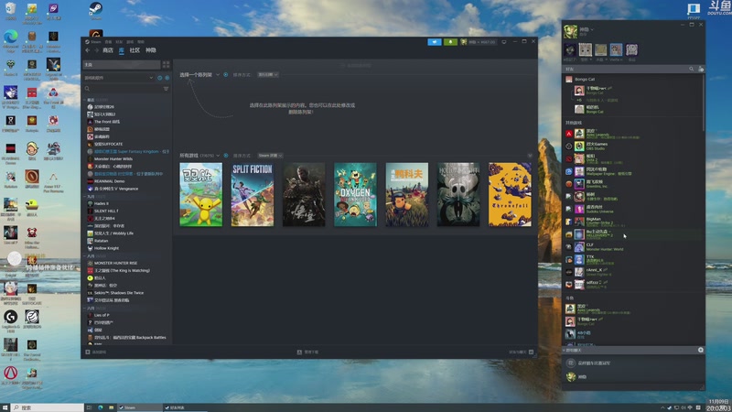Go forward with Steam's forward arrow
The height and width of the screenshot is (412, 732).
(x=96, y=50)
